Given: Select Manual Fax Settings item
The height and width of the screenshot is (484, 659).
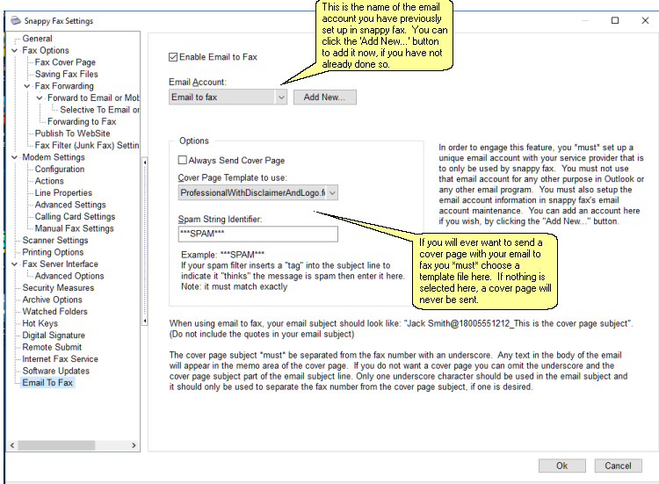Looking at the screenshot, I should click(x=75, y=228).
